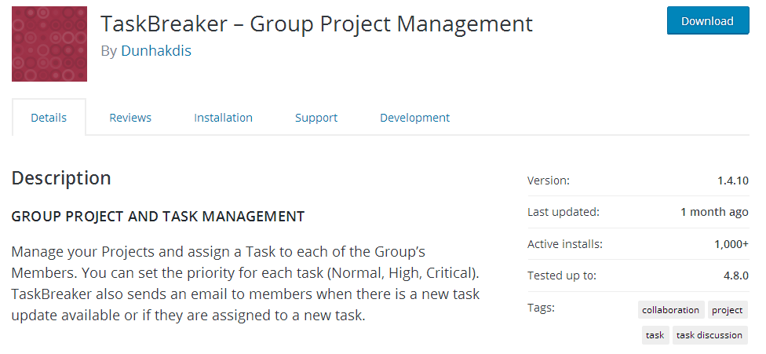
Task: Click the tested up to 4.8.0 value
Action: (735, 276)
